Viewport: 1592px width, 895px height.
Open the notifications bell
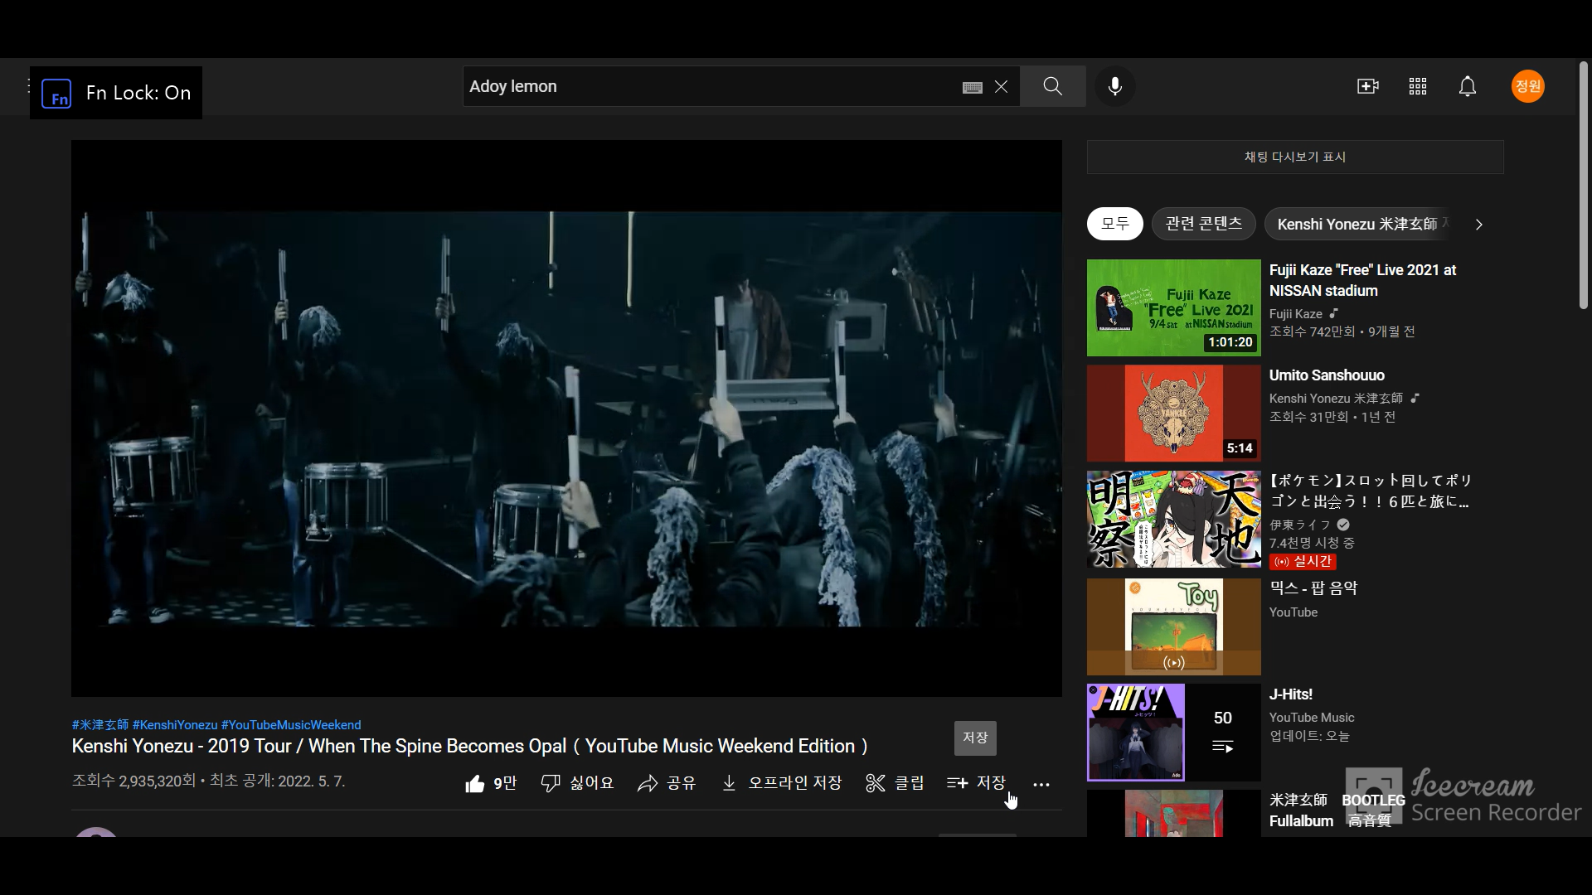(x=1468, y=86)
